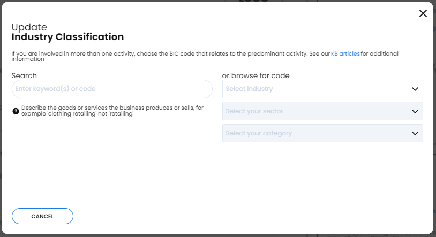Expand the Select your category dropdown
Viewport: 436px width, 237px height.
[322, 133]
